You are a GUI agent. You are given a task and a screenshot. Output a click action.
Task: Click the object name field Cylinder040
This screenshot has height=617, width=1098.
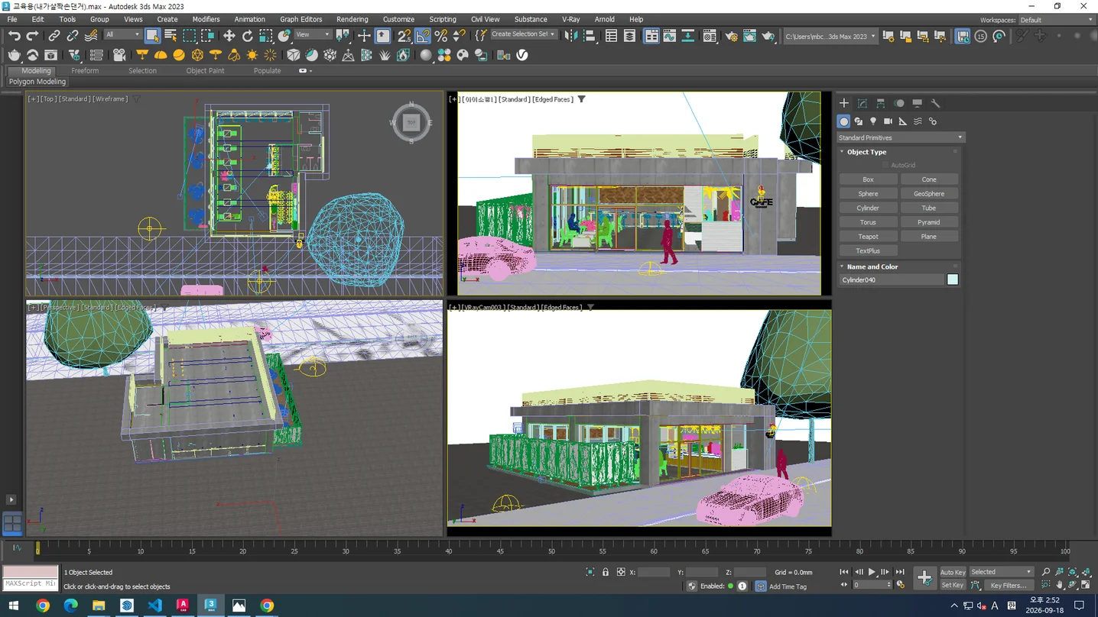892,279
